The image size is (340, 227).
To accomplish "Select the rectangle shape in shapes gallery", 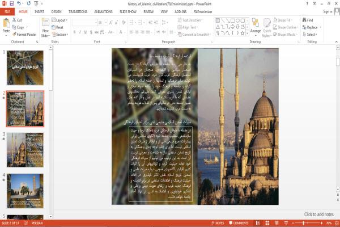I will tap(233, 20).
